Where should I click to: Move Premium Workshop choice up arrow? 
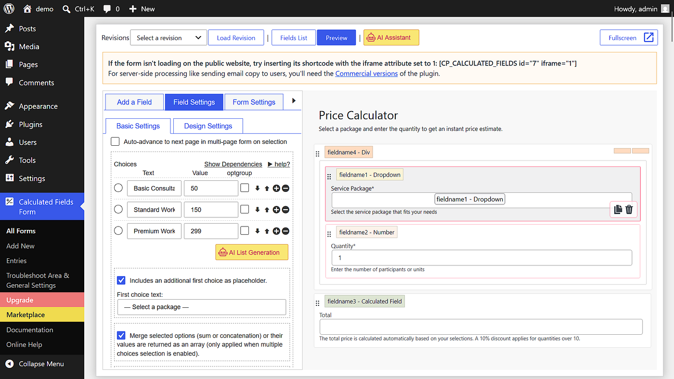point(267,231)
